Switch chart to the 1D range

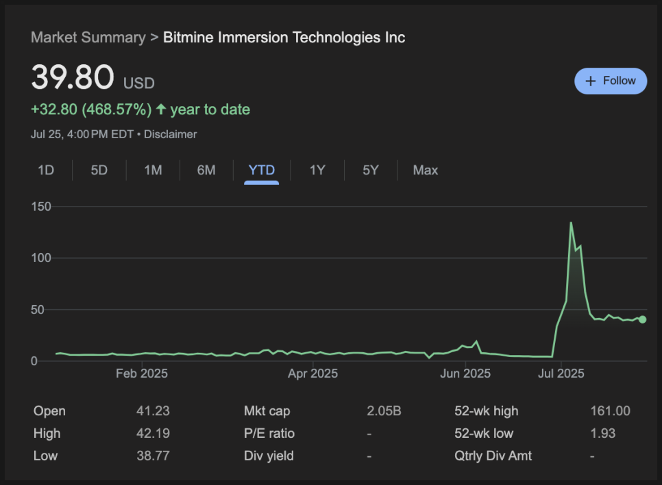[46, 170]
